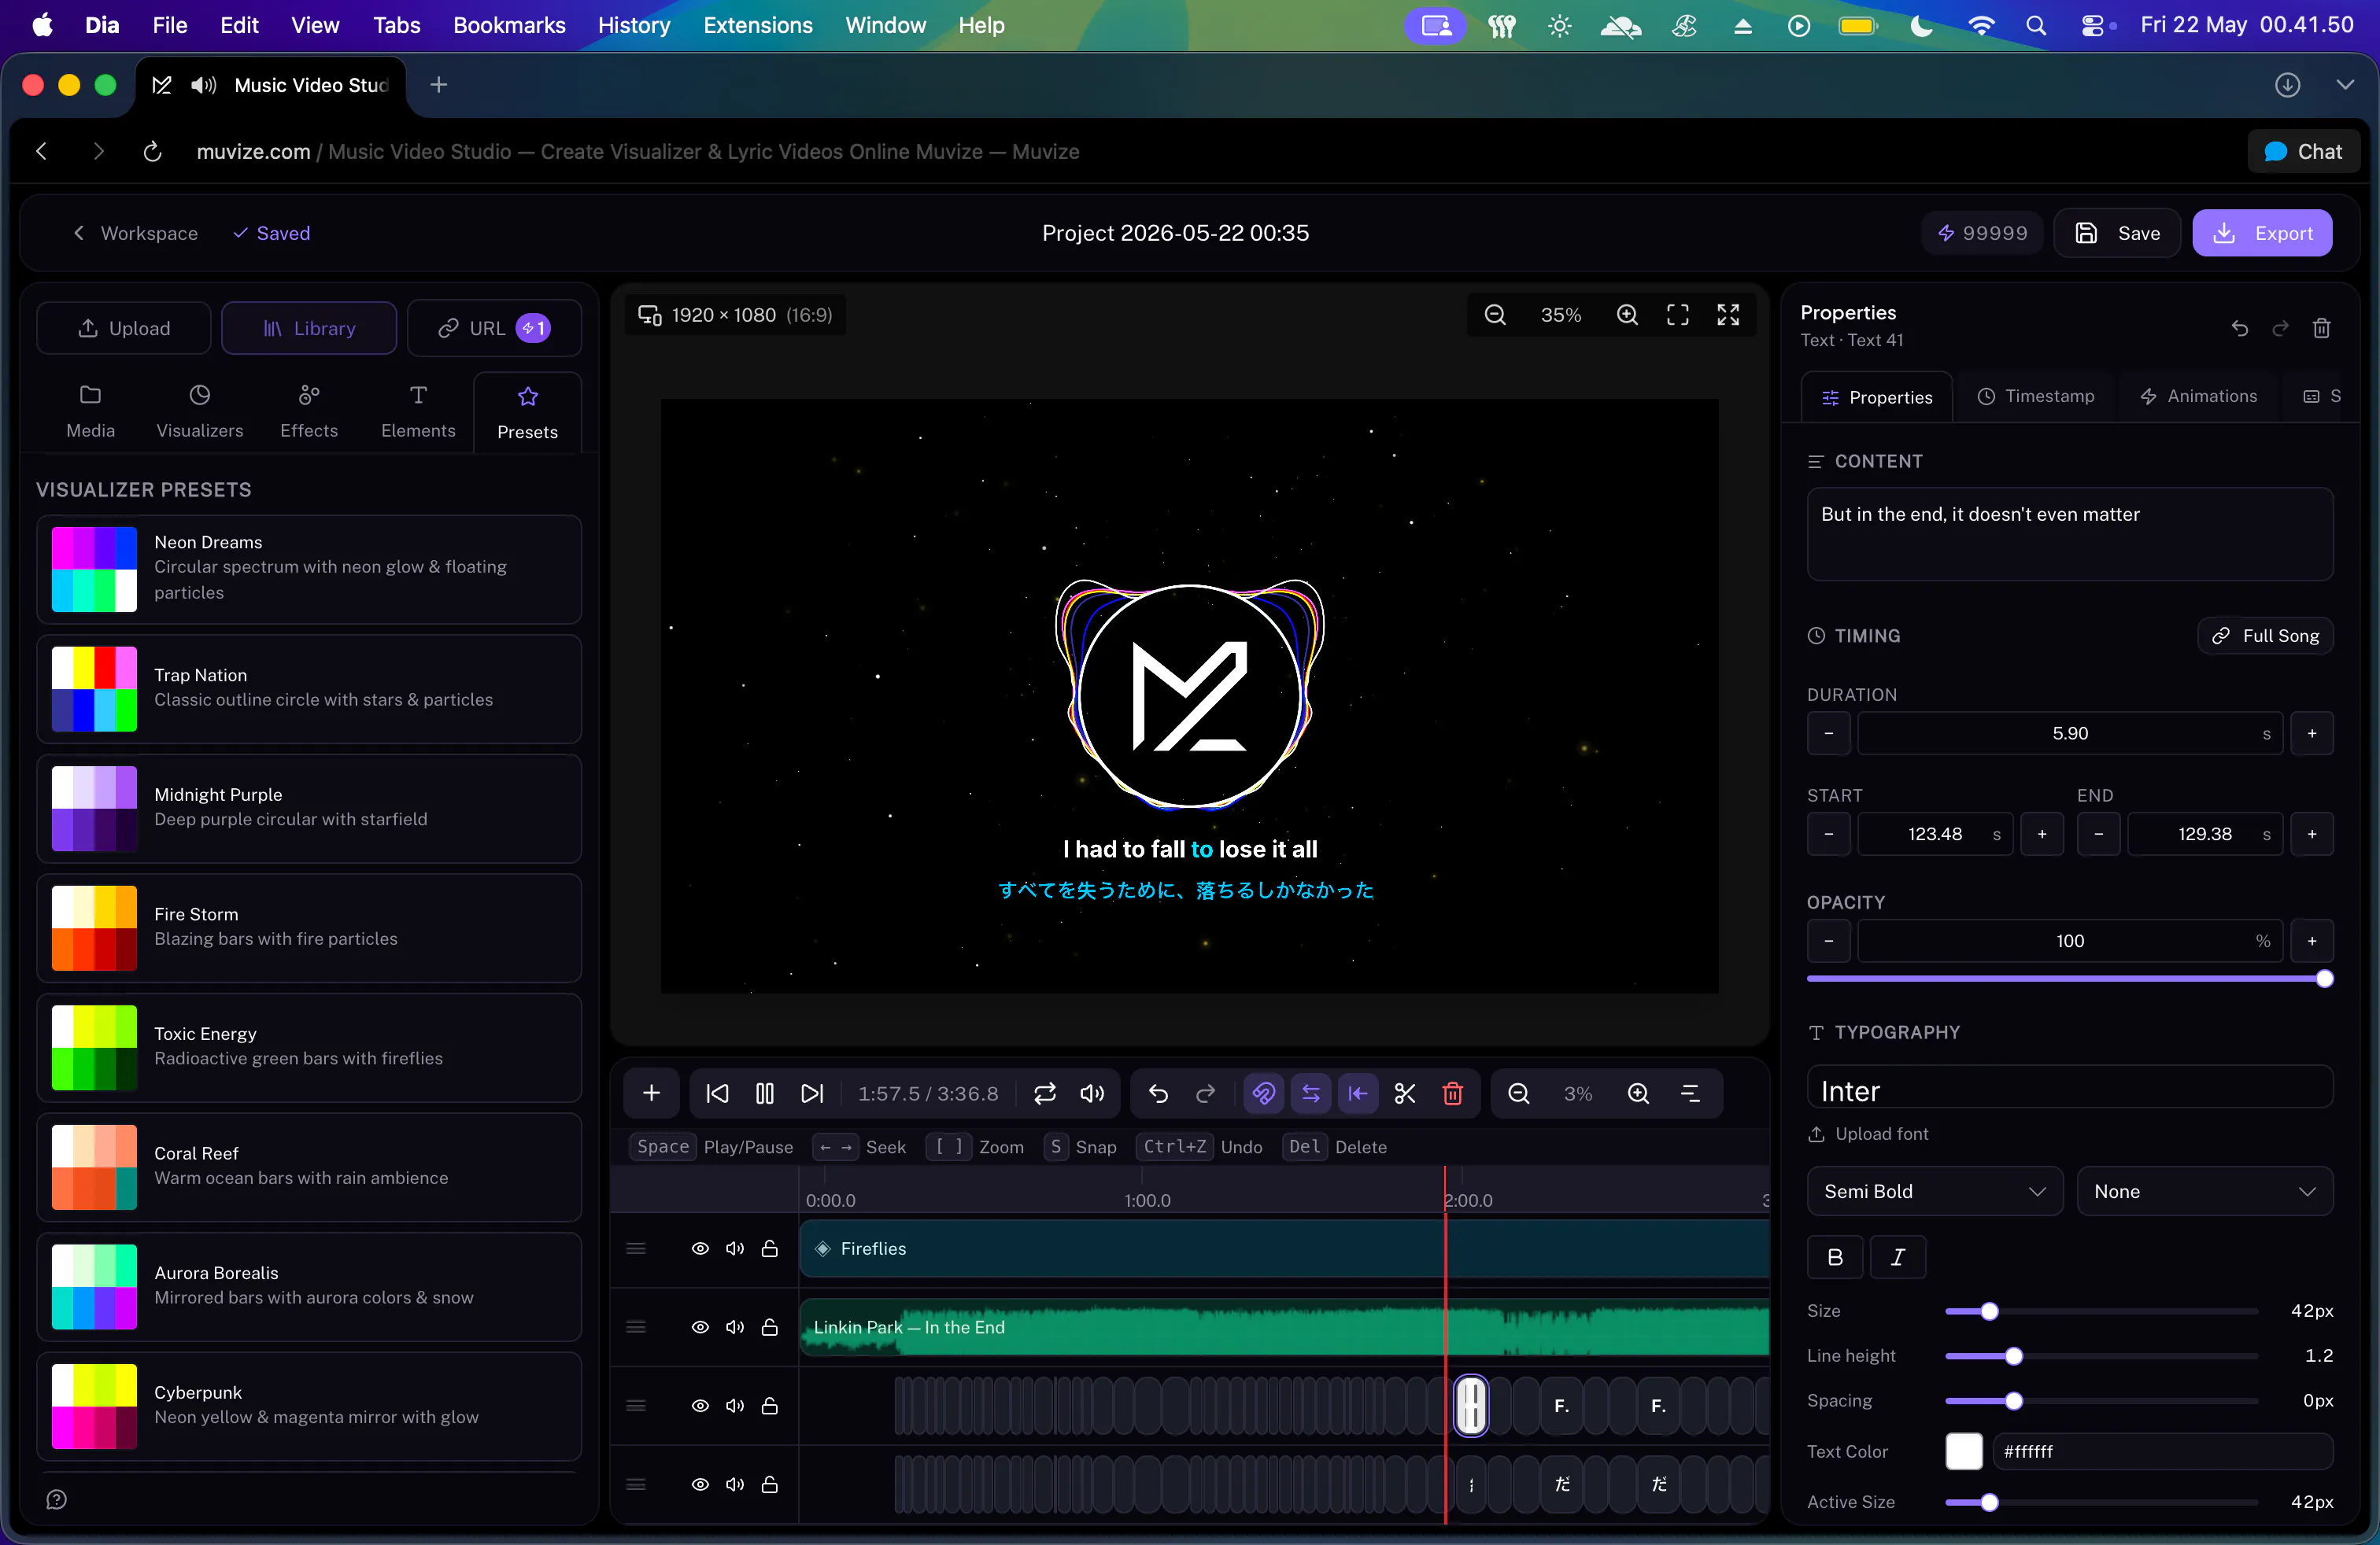
Task: Open the white Text Color swatch
Action: pos(1963,1451)
